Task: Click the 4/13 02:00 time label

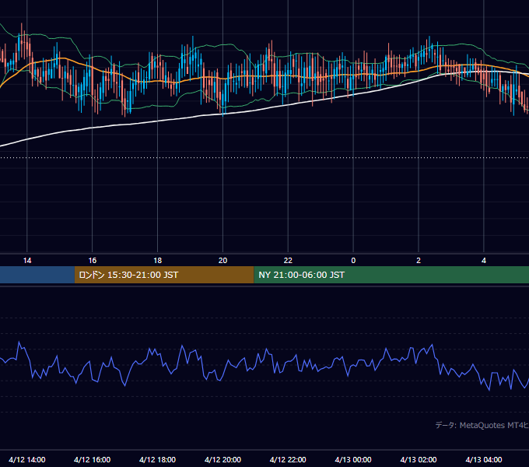Action: click(419, 459)
